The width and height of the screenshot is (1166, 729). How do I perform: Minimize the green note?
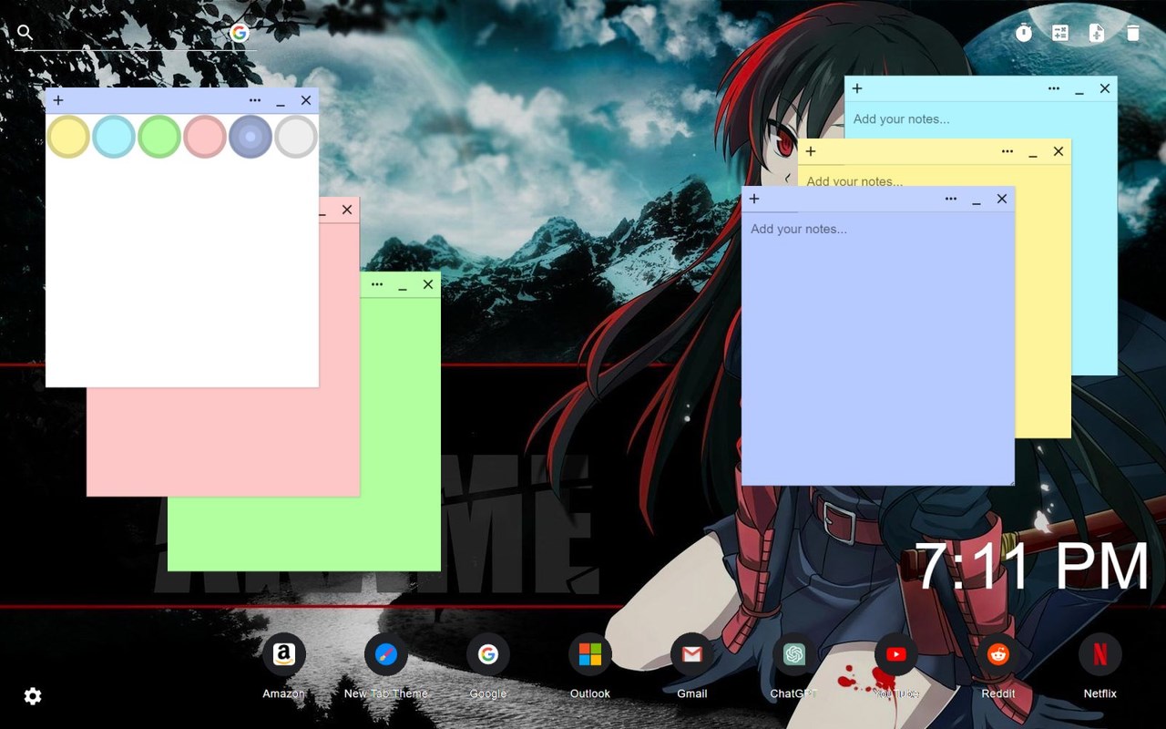[403, 284]
